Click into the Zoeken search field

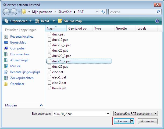132,12
